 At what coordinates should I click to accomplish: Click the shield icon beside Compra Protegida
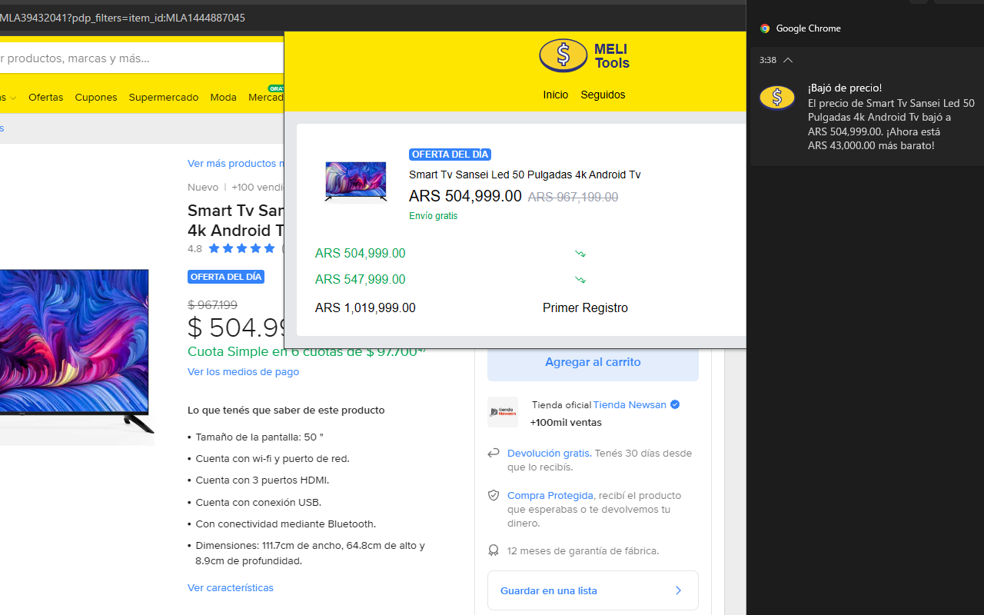point(494,496)
